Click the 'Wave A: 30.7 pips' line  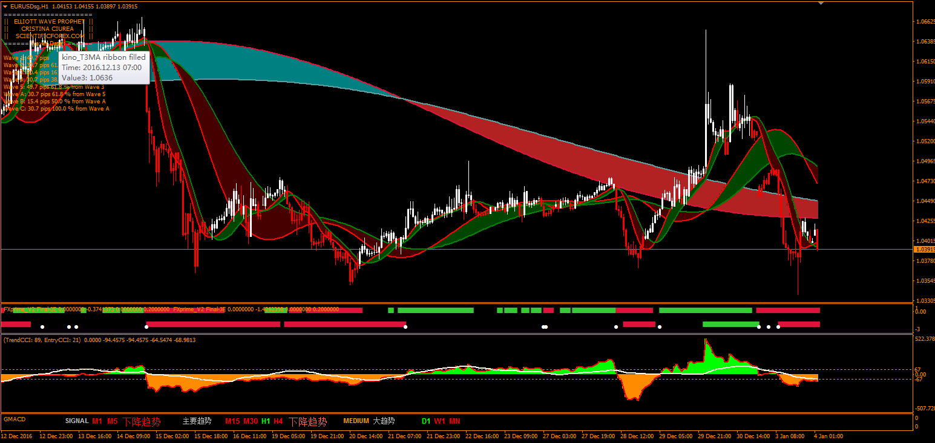tap(54, 94)
